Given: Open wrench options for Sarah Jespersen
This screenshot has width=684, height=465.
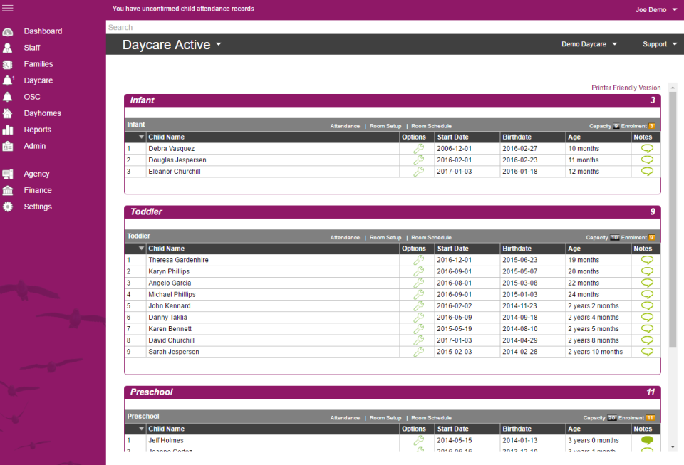Looking at the screenshot, I should pyautogui.click(x=418, y=352).
